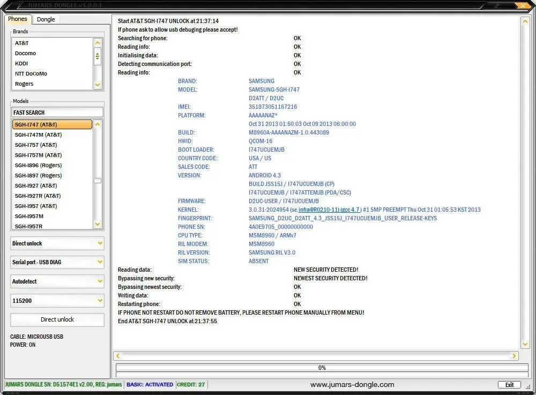The width and height of the screenshot is (536, 395).
Task: Click the Models list up arrow
Action: point(98,124)
